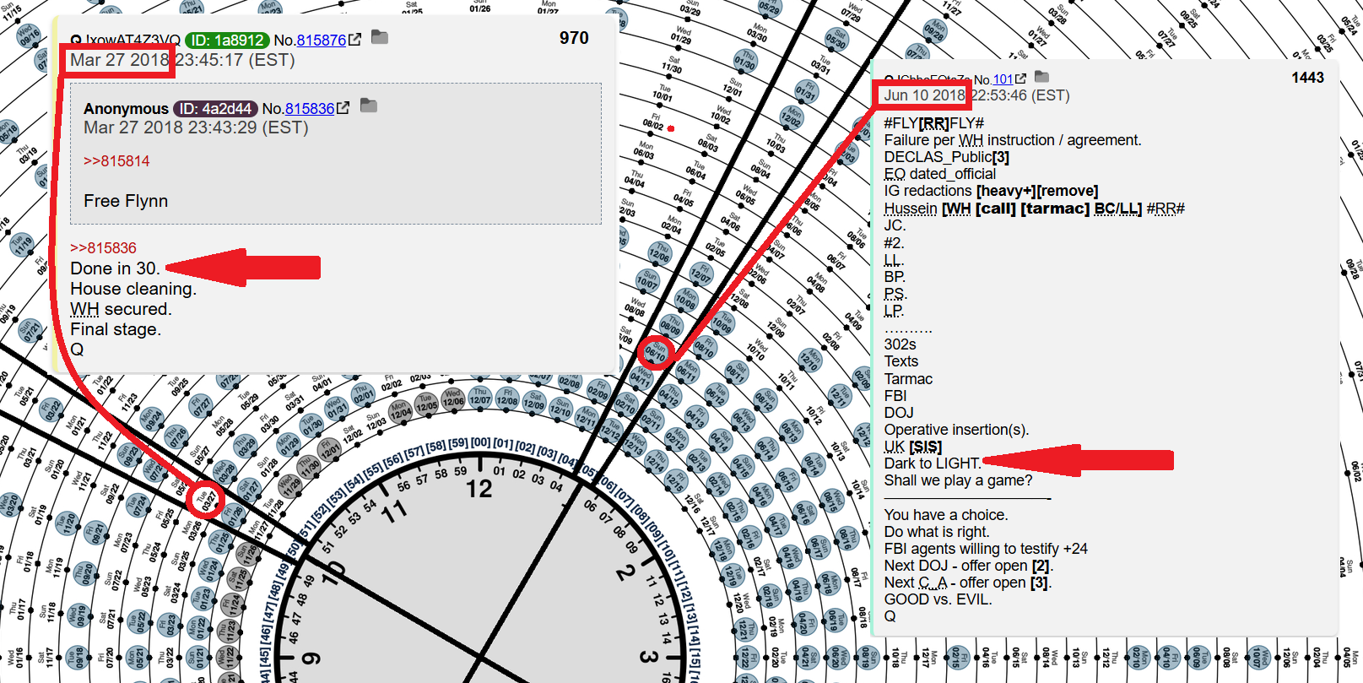Select the Fri 01/26 date marker

[x=235, y=514]
